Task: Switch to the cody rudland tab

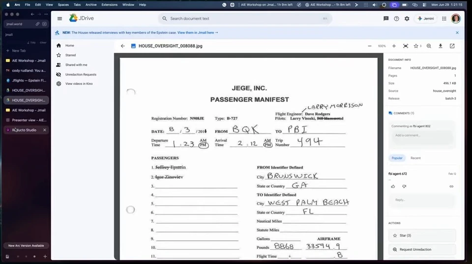Action: 26,71
